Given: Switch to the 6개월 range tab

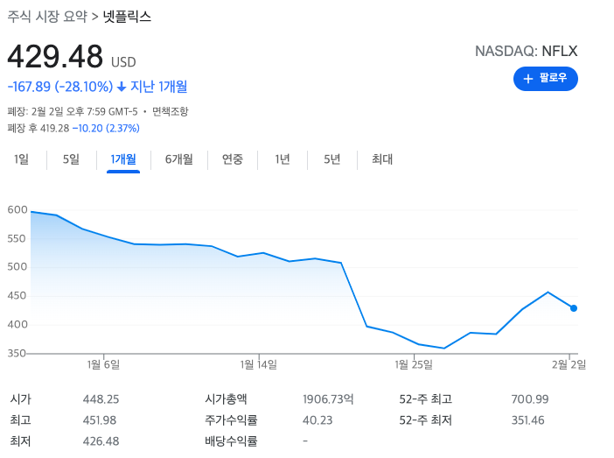Looking at the screenshot, I should (179, 159).
